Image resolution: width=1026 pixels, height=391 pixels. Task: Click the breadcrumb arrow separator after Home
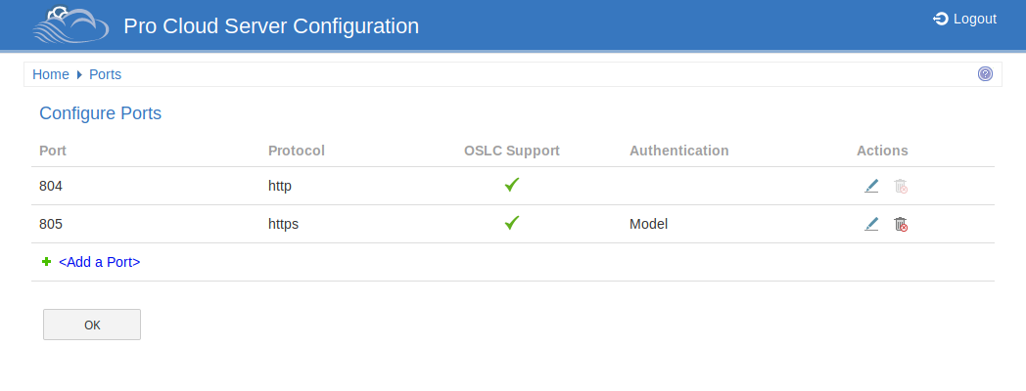(x=79, y=74)
